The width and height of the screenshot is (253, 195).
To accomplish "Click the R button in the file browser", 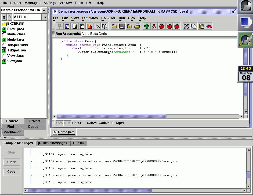I will click(9, 17).
